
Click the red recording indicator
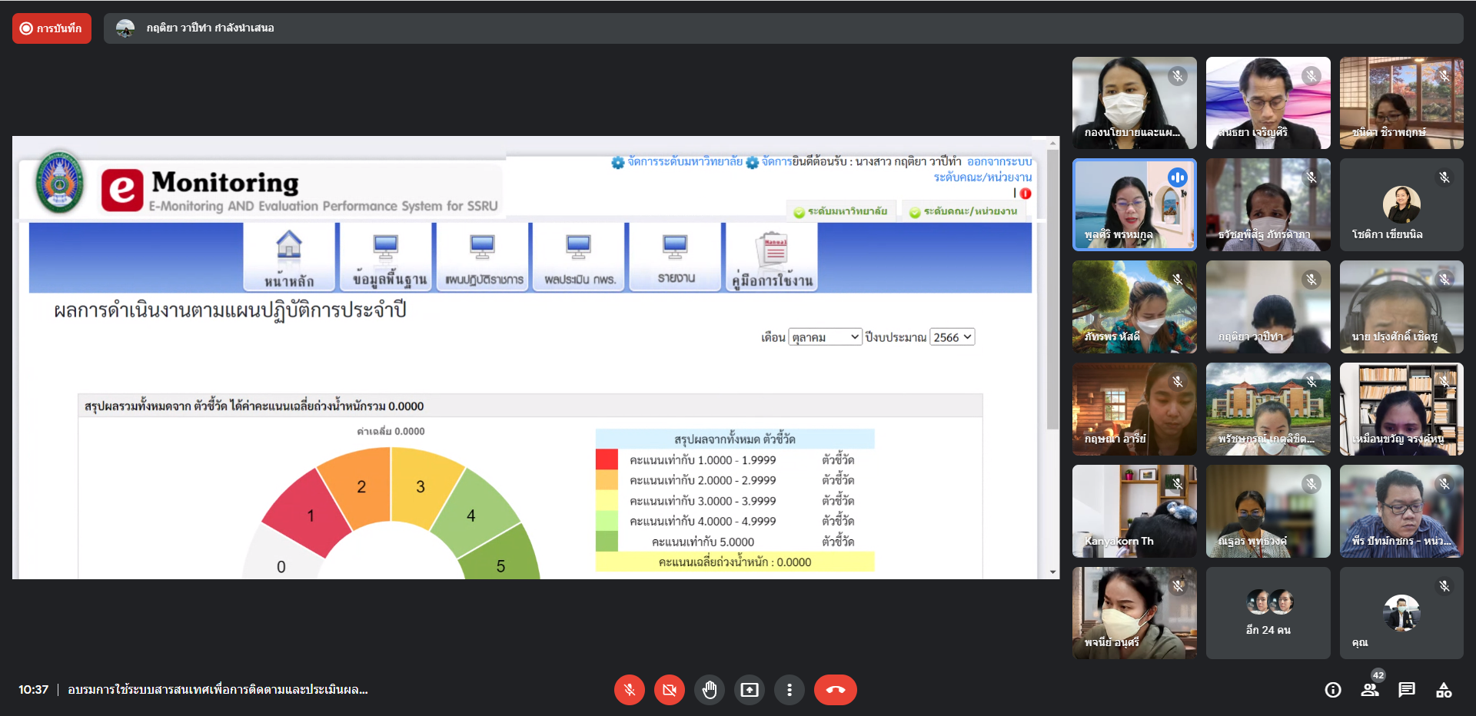pos(52,28)
